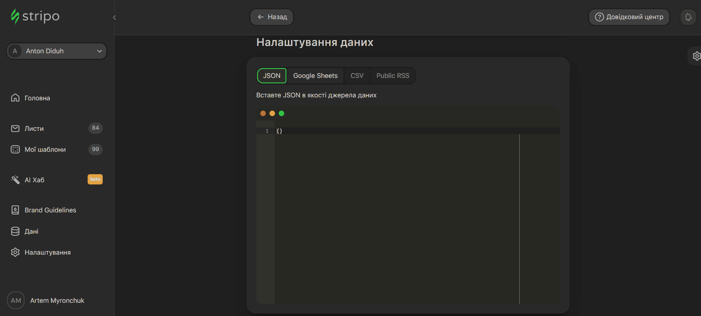This screenshot has width=701, height=316.
Task: Open AI Хаб beta section
Action: (34, 180)
